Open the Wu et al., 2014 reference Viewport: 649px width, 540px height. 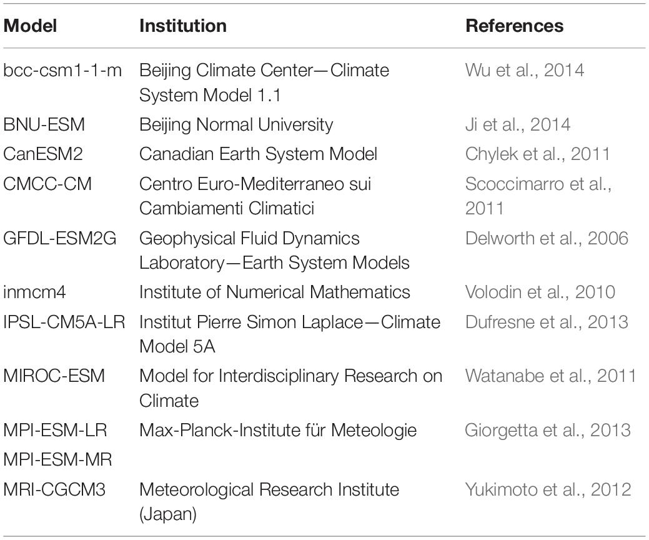tap(525, 70)
